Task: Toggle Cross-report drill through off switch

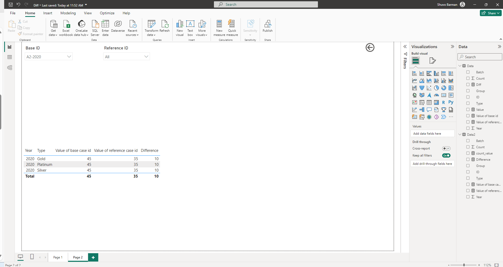Action: tap(446, 148)
